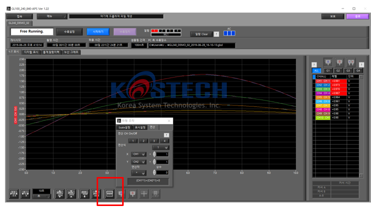Click stepper for X coefficient value

point(154,154)
